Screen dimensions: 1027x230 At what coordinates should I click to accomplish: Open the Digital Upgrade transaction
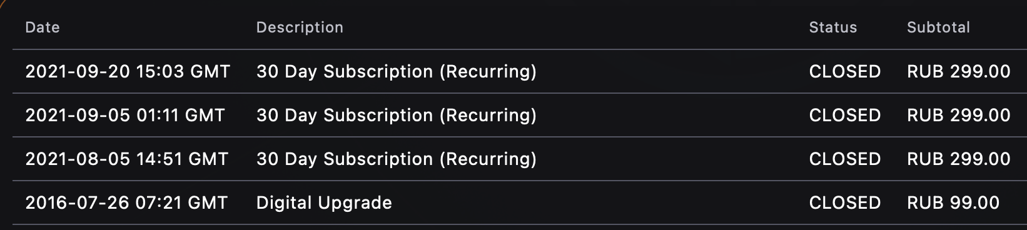(324, 203)
